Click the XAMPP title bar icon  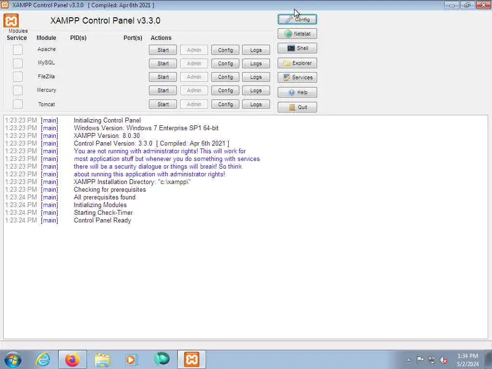(4, 5)
